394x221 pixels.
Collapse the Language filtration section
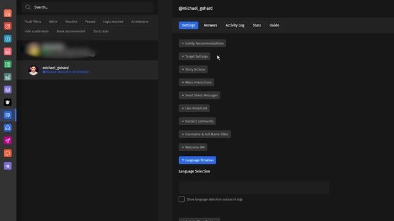(198, 160)
